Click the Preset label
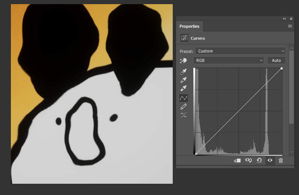The image size is (299, 195). click(187, 51)
